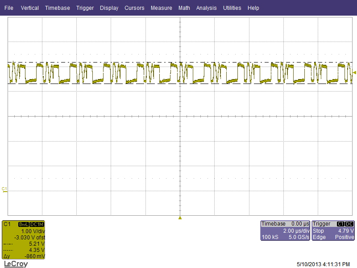Click the 100 kS memory depth value
Image resolution: width=357 pixels, height=268 pixels.
coord(270,237)
